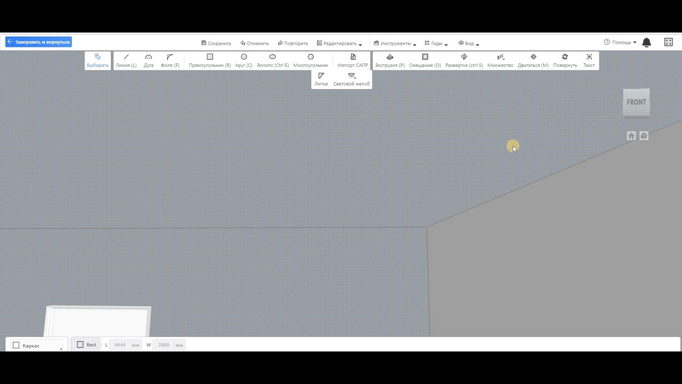Choose the Текст text tool
682x384 pixels.
coord(589,60)
